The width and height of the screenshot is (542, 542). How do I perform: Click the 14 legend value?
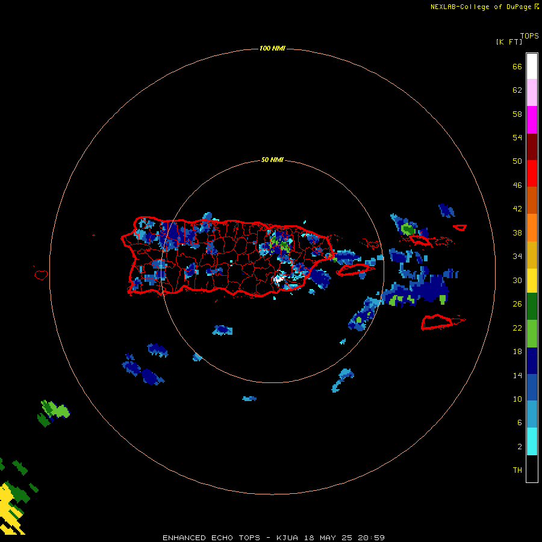coord(517,375)
